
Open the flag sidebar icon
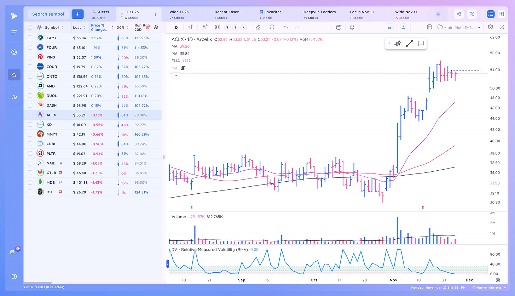14,97
